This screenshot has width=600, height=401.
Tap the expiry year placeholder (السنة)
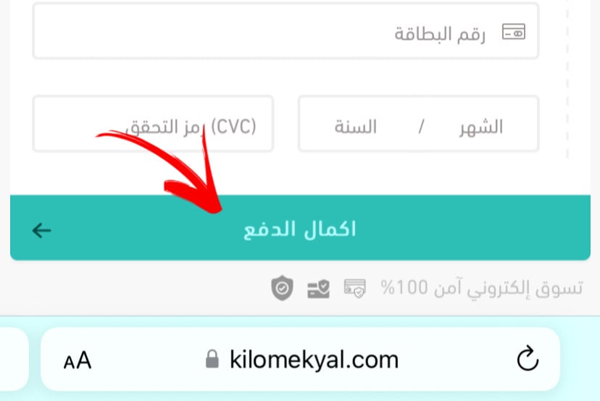click(356, 127)
